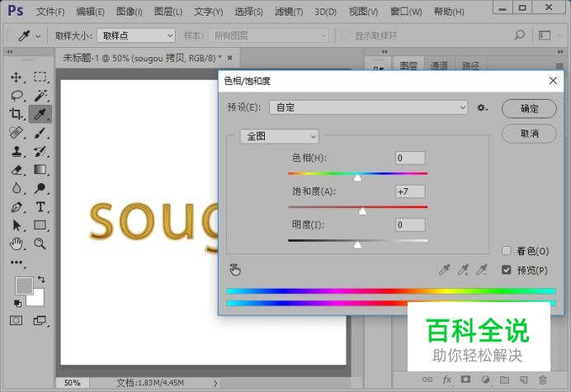Open the layers panel menu
571x392 pixels.
(x=559, y=66)
